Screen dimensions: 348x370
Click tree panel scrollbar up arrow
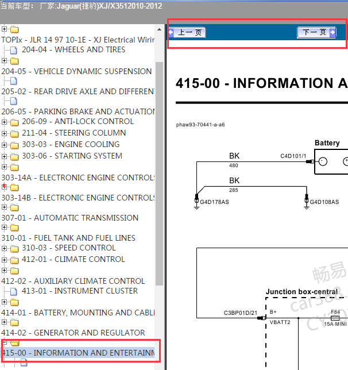[x=159, y=29]
